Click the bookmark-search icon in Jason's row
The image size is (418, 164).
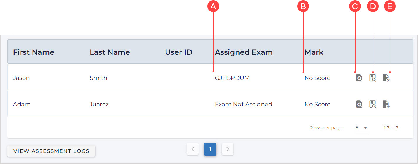click(x=373, y=78)
